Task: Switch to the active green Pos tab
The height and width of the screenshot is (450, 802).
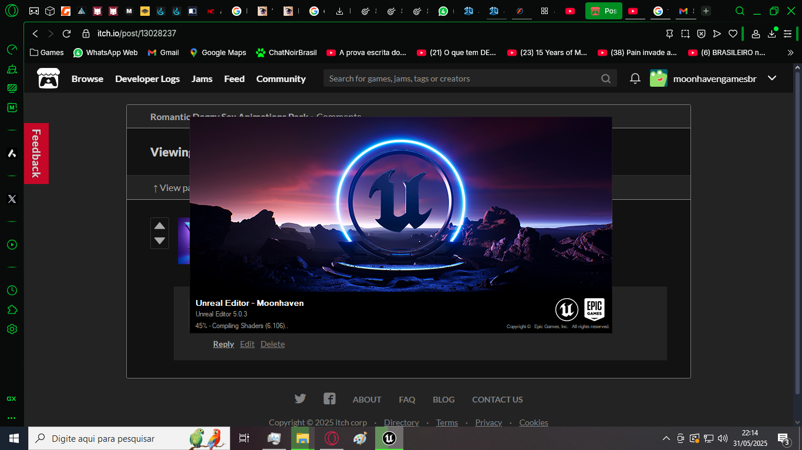Action: (x=604, y=11)
